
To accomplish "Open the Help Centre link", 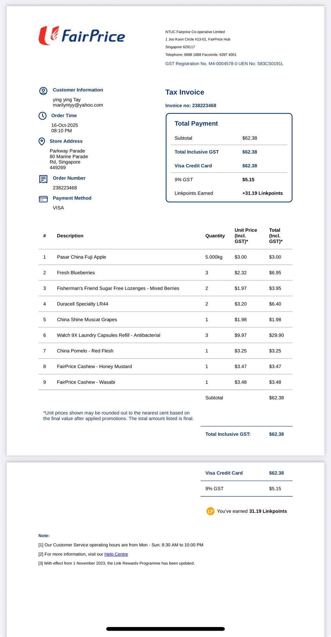I will tap(116, 554).
